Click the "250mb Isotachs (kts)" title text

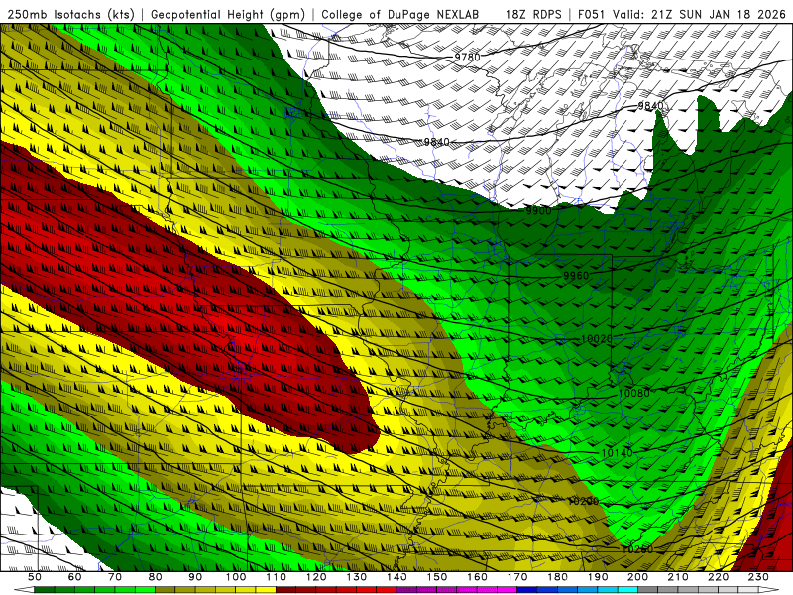point(70,14)
